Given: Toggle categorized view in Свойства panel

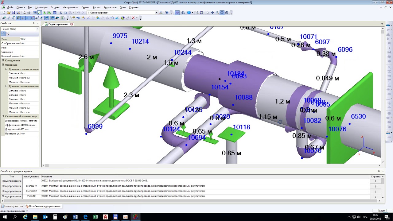Looking at the screenshot, I should tap(3, 34).
